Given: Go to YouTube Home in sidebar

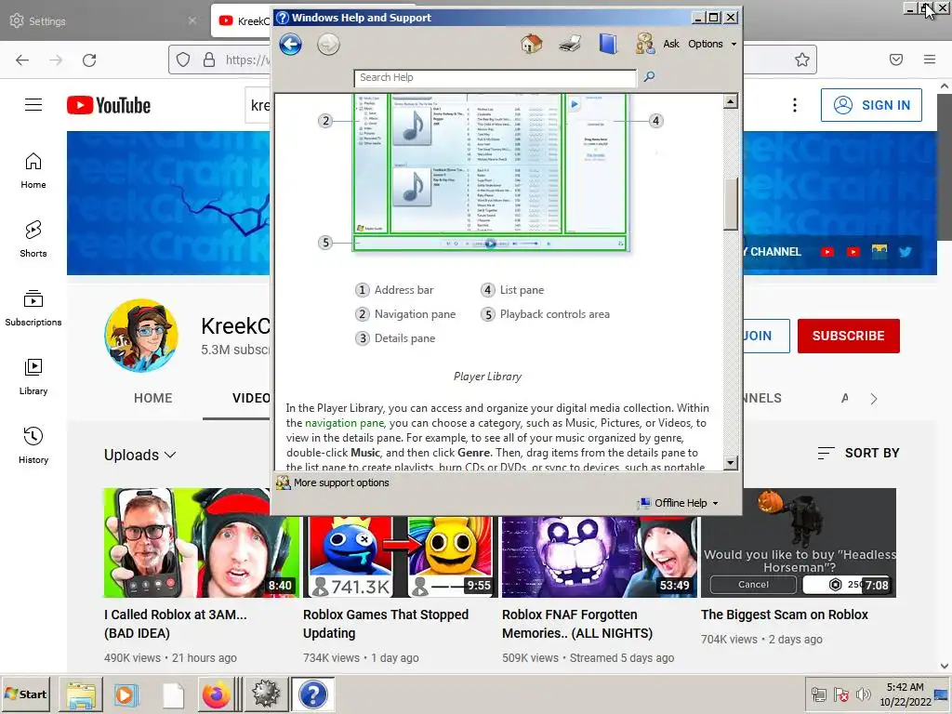Looking at the screenshot, I should 33,171.
